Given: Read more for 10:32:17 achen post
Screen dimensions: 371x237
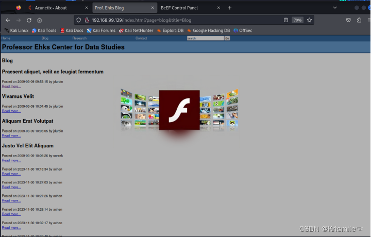Looking at the screenshot, I should [11, 228].
